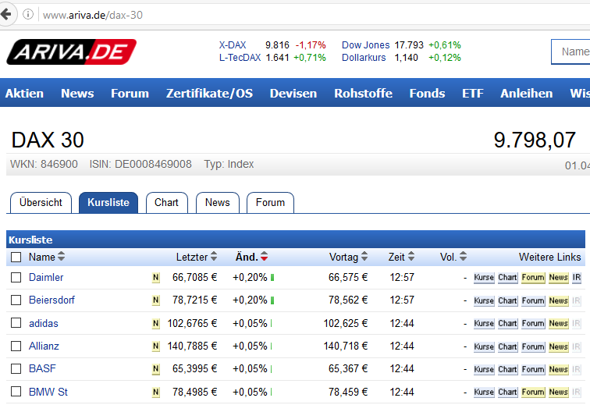The width and height of the screenshot is (590, 405).
Task: Click the browser back arrow button
Action: (6, 15)
